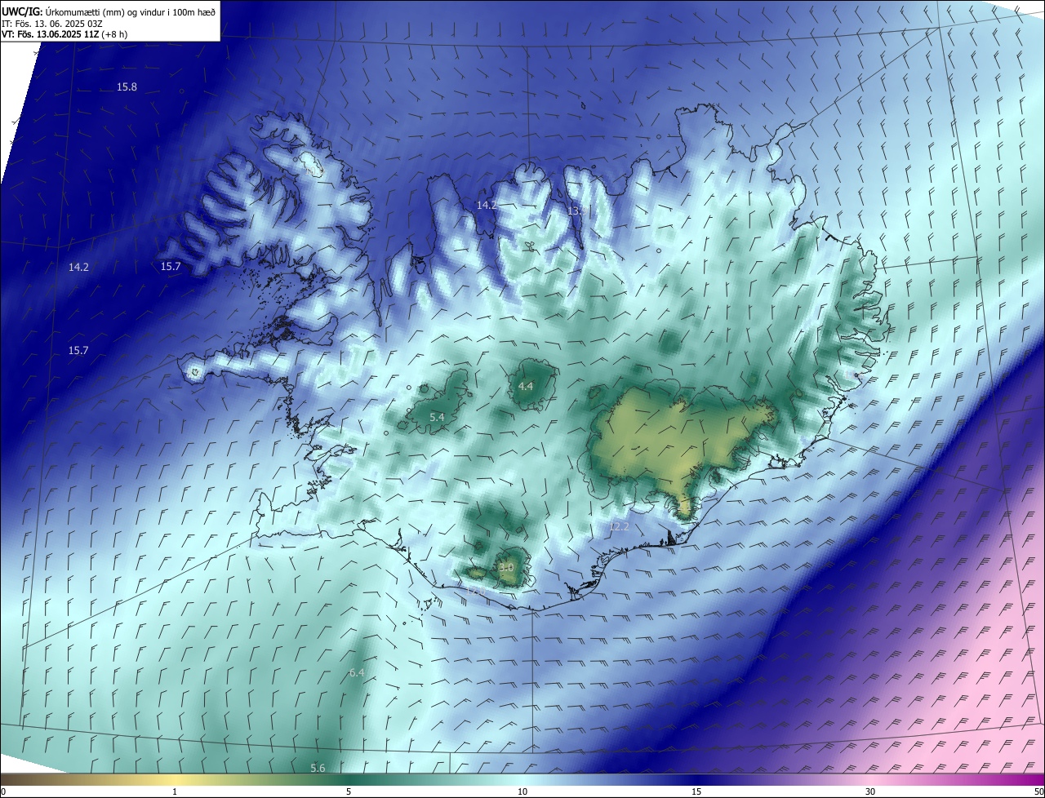Select the 5.6 value above the color scale
This screenshot has height=798, width=1045.
pyautogui.click(x=318, y=768)
